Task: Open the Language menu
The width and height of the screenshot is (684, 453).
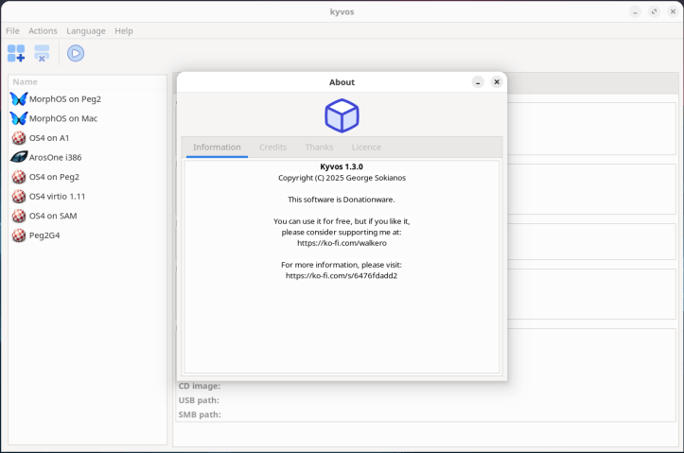Action: 86,31
